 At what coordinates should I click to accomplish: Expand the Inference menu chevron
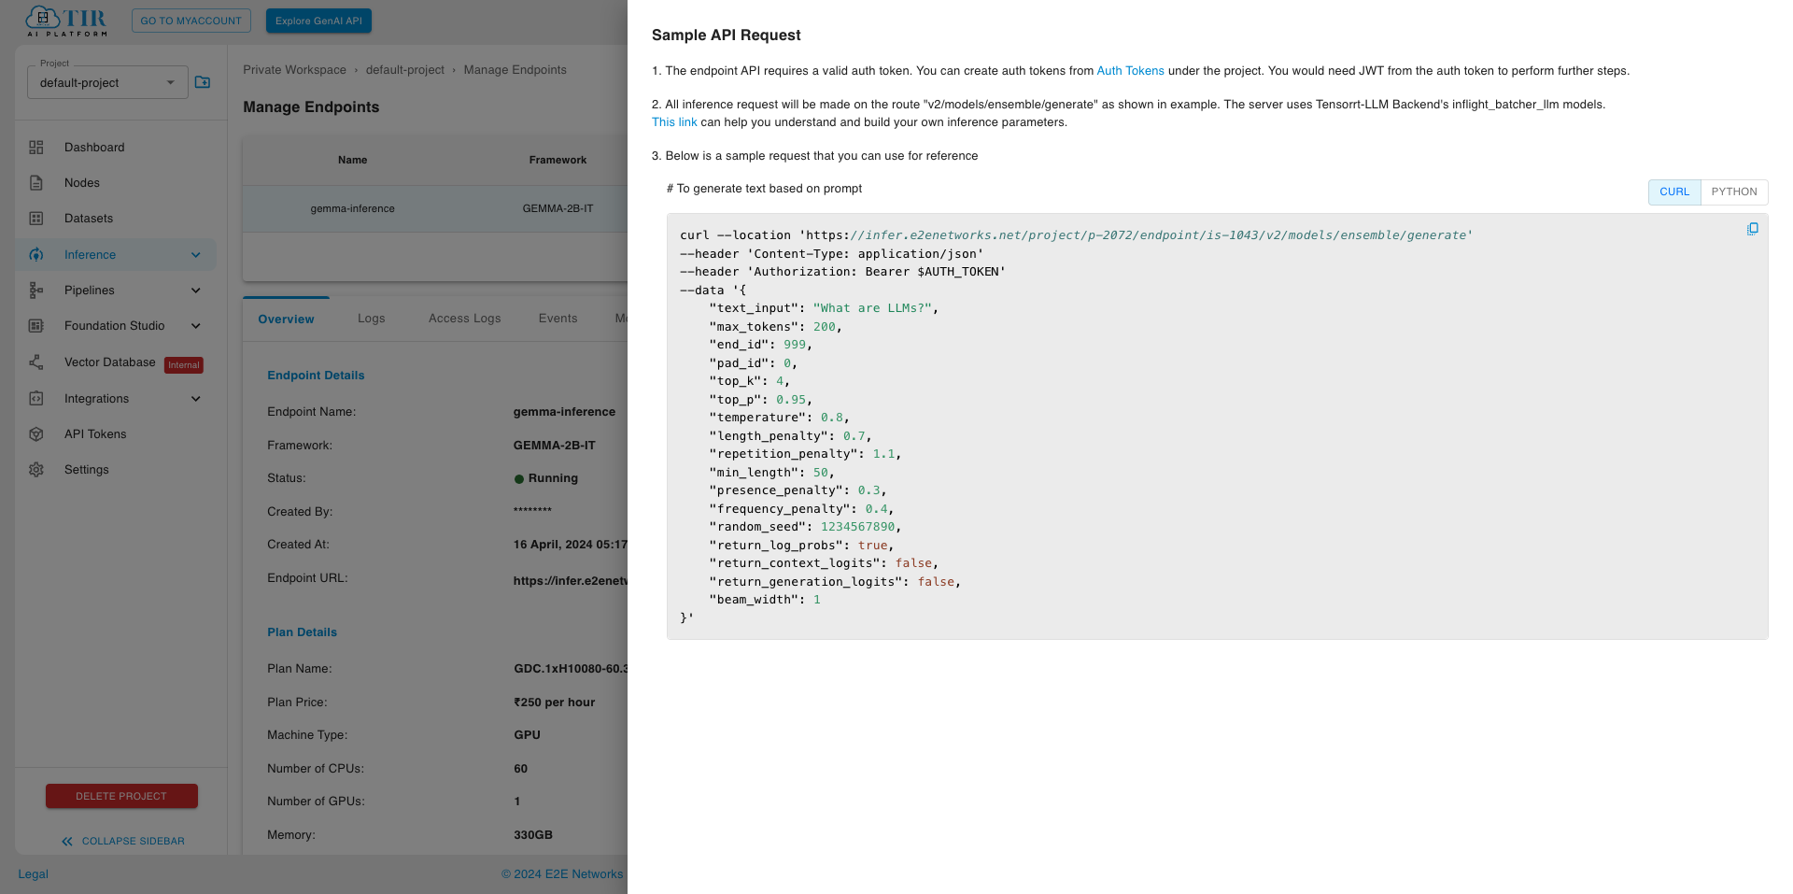[x=196, y=255]
